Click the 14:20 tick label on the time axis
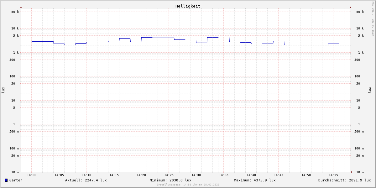This screenshot has height=188, width=376. coord(141,175)
